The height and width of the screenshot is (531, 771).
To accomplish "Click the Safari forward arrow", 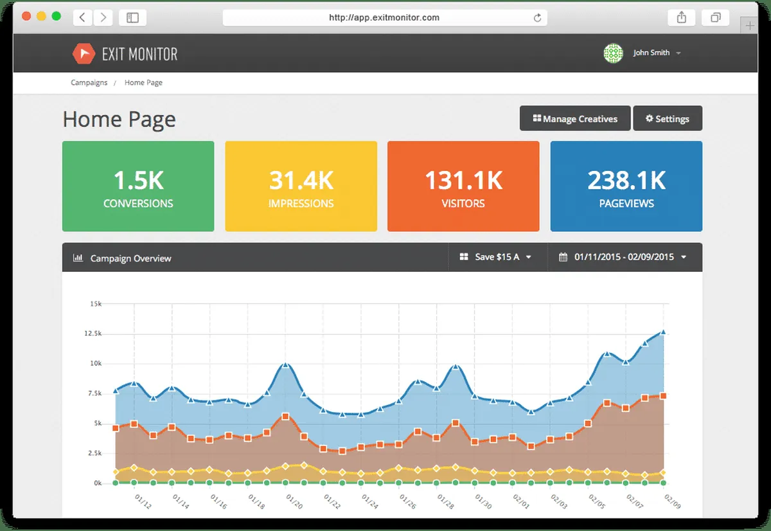I will [x=103, y=18].
